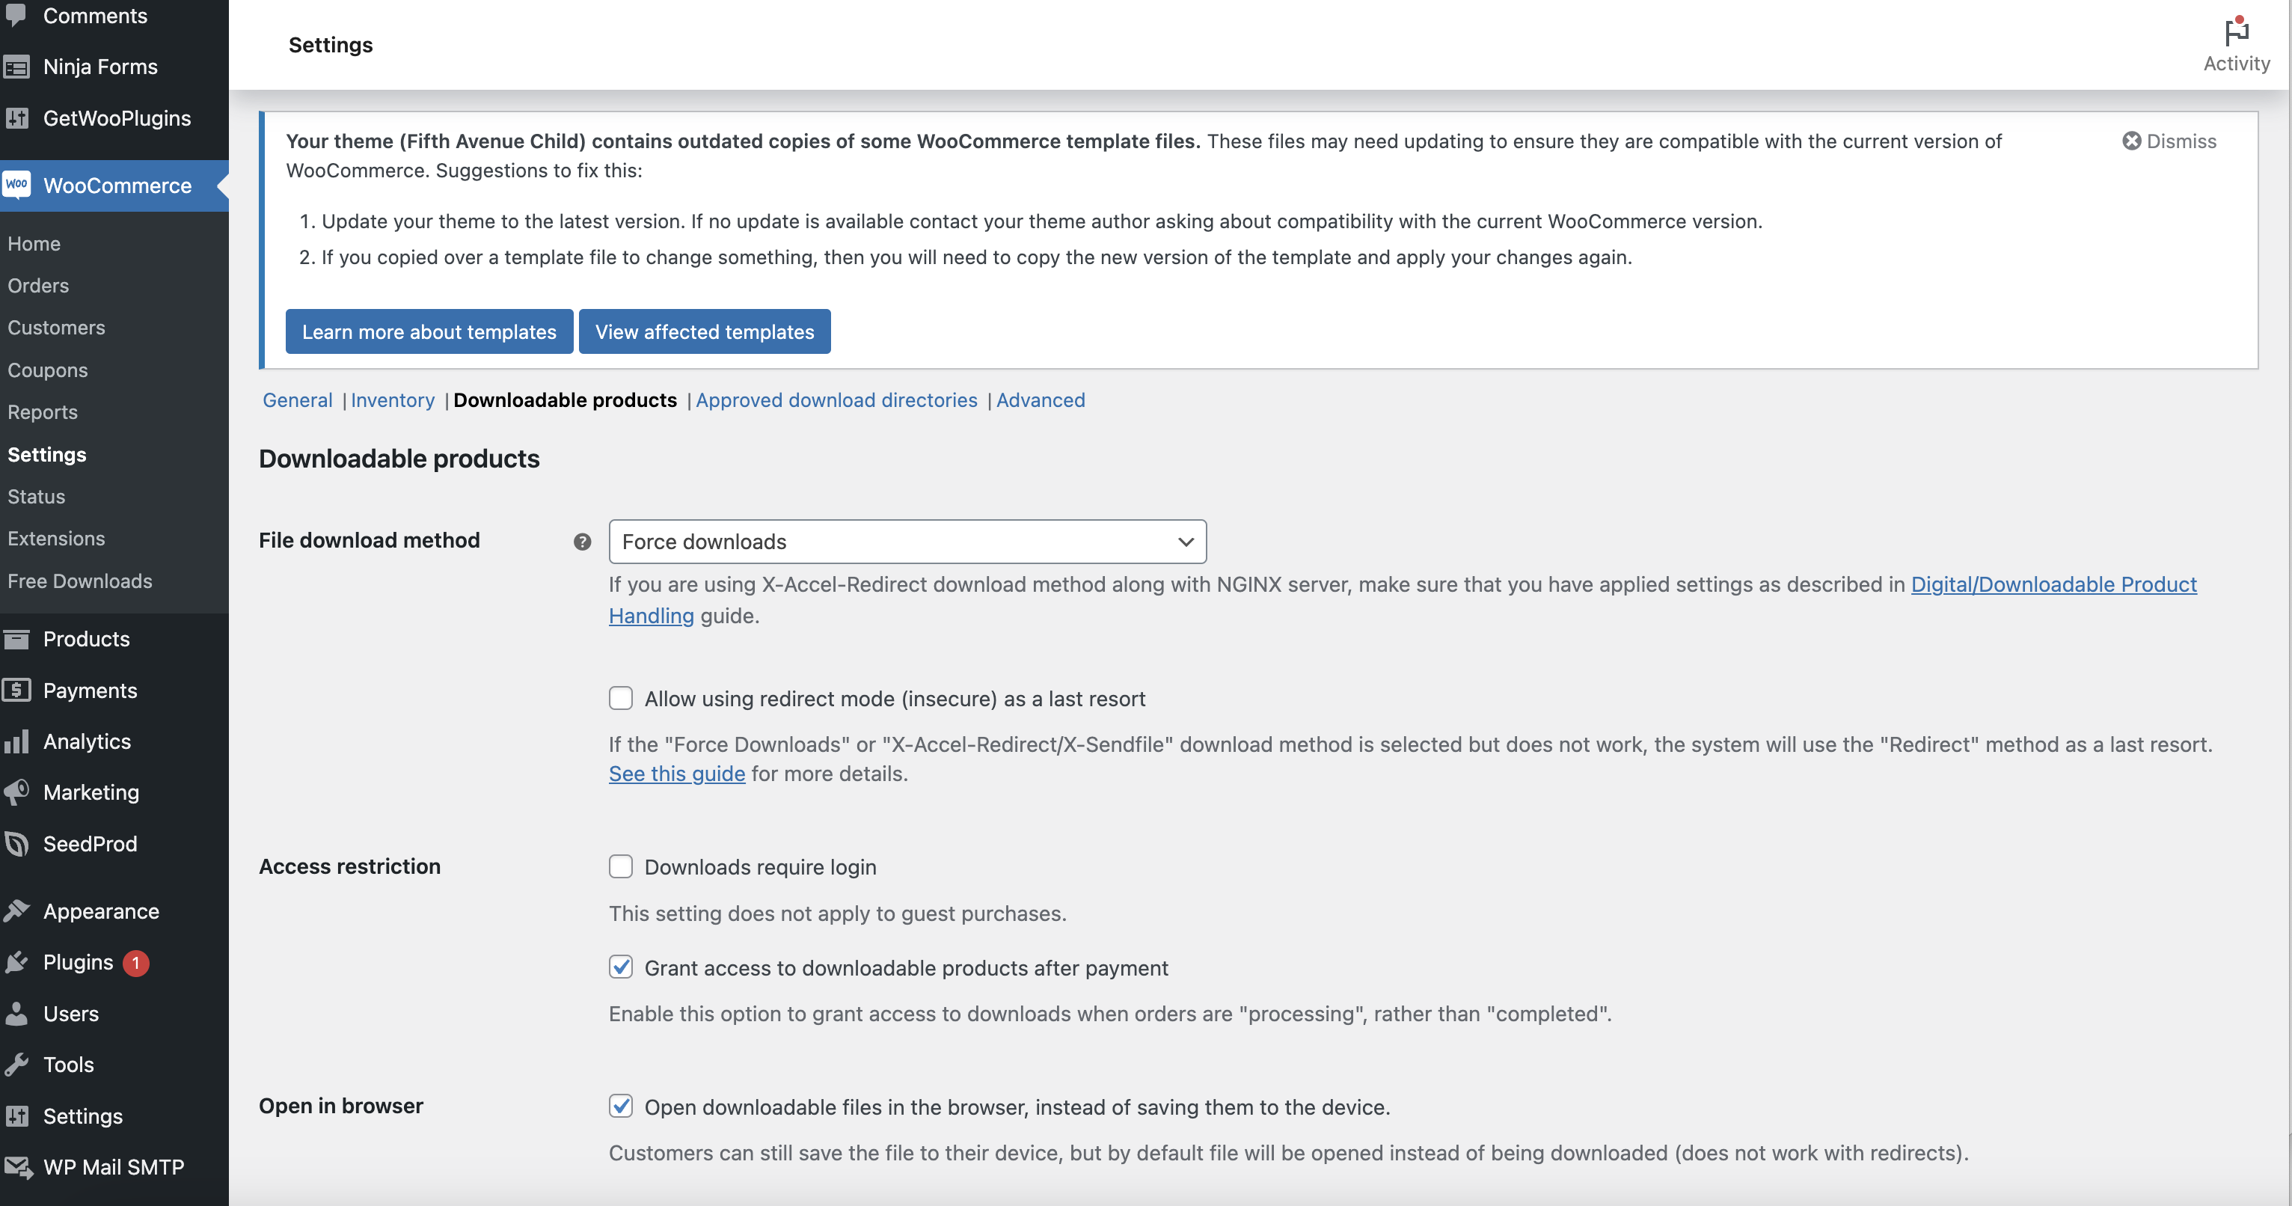Open WooCommerce Customers submenu item
2292x1206 pixels.
coord(56,328)
